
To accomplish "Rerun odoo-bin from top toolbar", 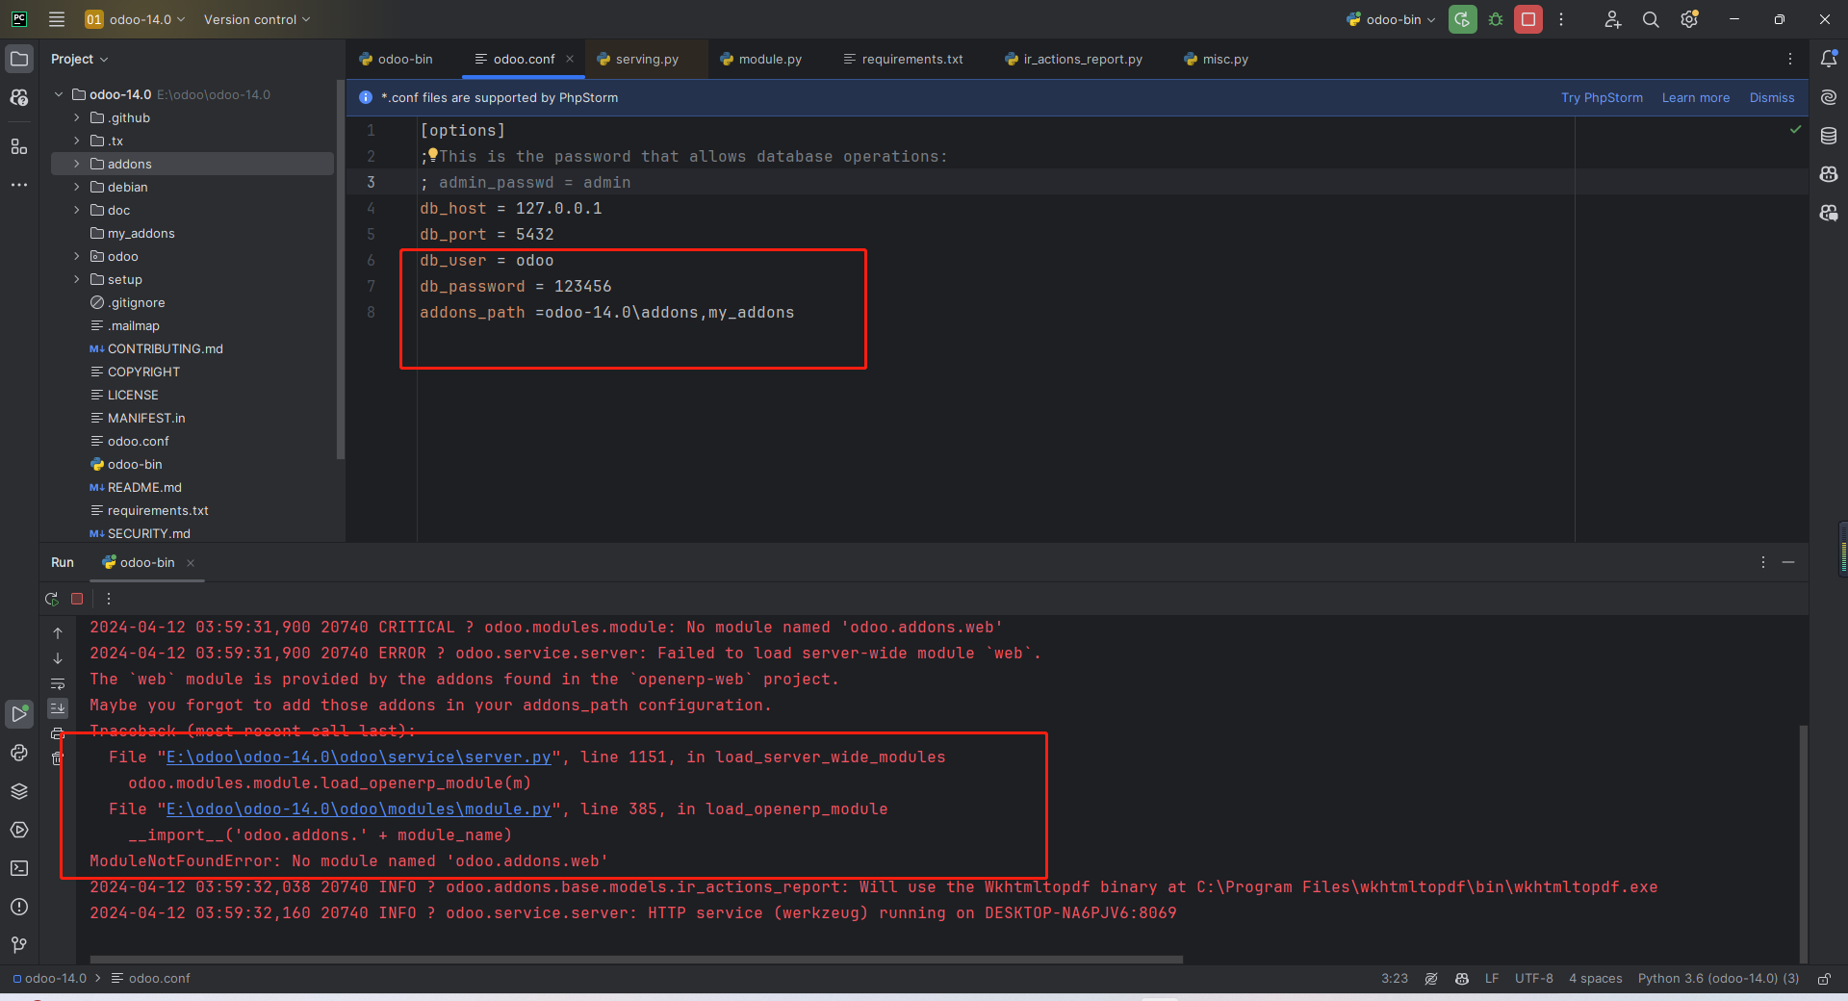I will (1462, 19).
